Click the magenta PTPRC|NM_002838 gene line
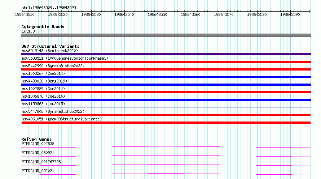321x179 pixels. tap(166, 147)
